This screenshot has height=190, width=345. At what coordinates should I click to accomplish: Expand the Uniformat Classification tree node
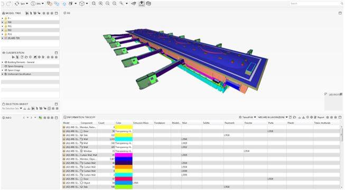[3, 74]
